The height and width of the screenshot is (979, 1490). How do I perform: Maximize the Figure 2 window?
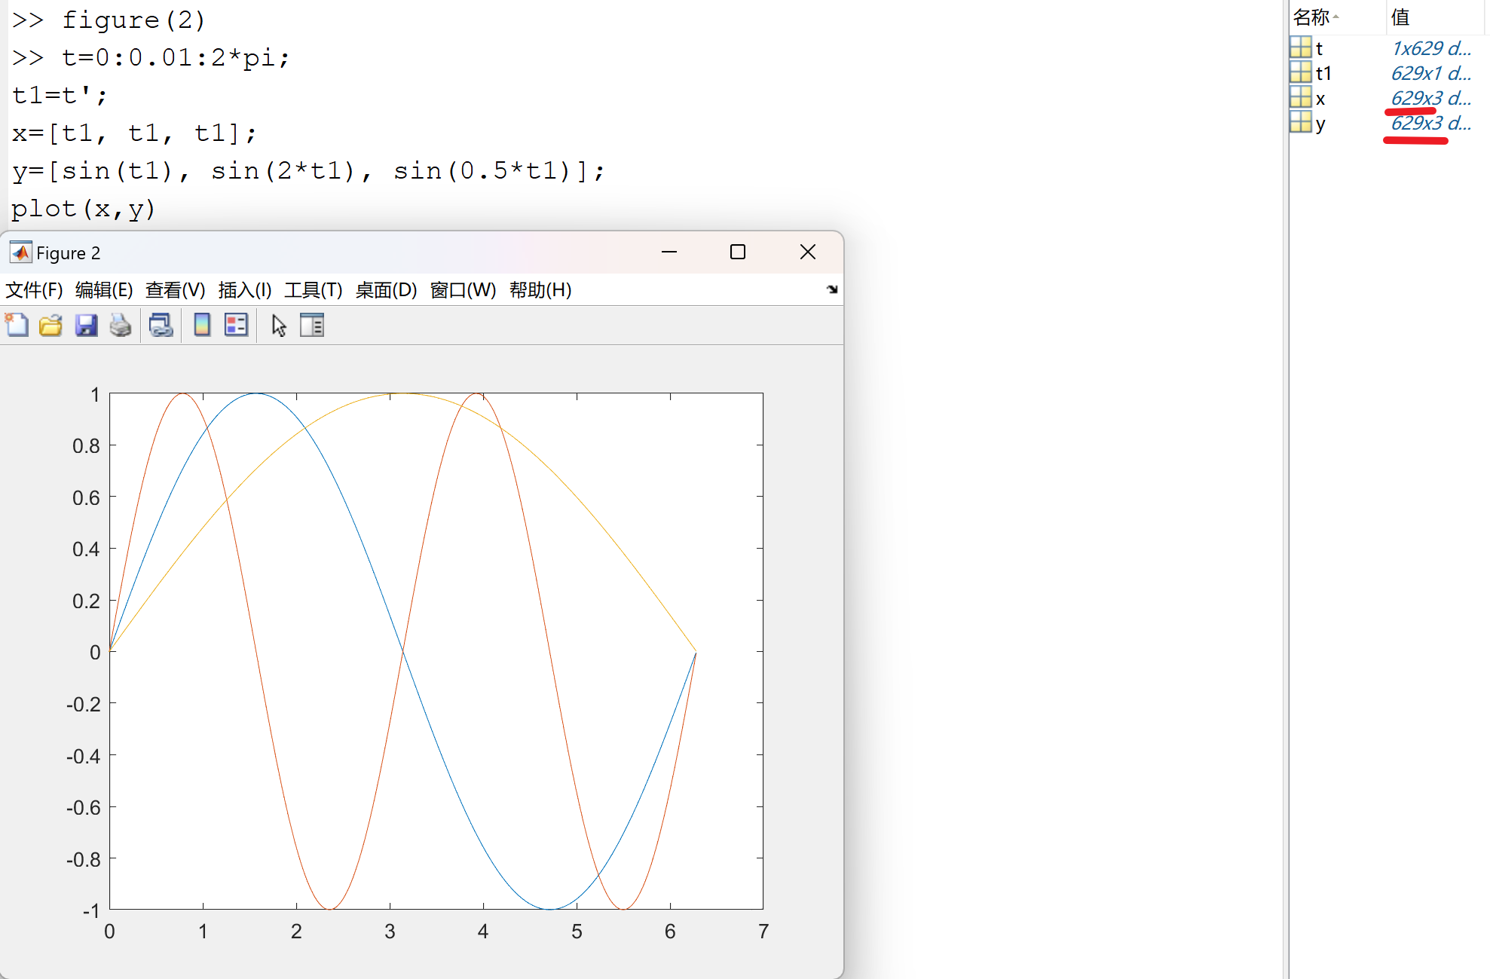738,252
